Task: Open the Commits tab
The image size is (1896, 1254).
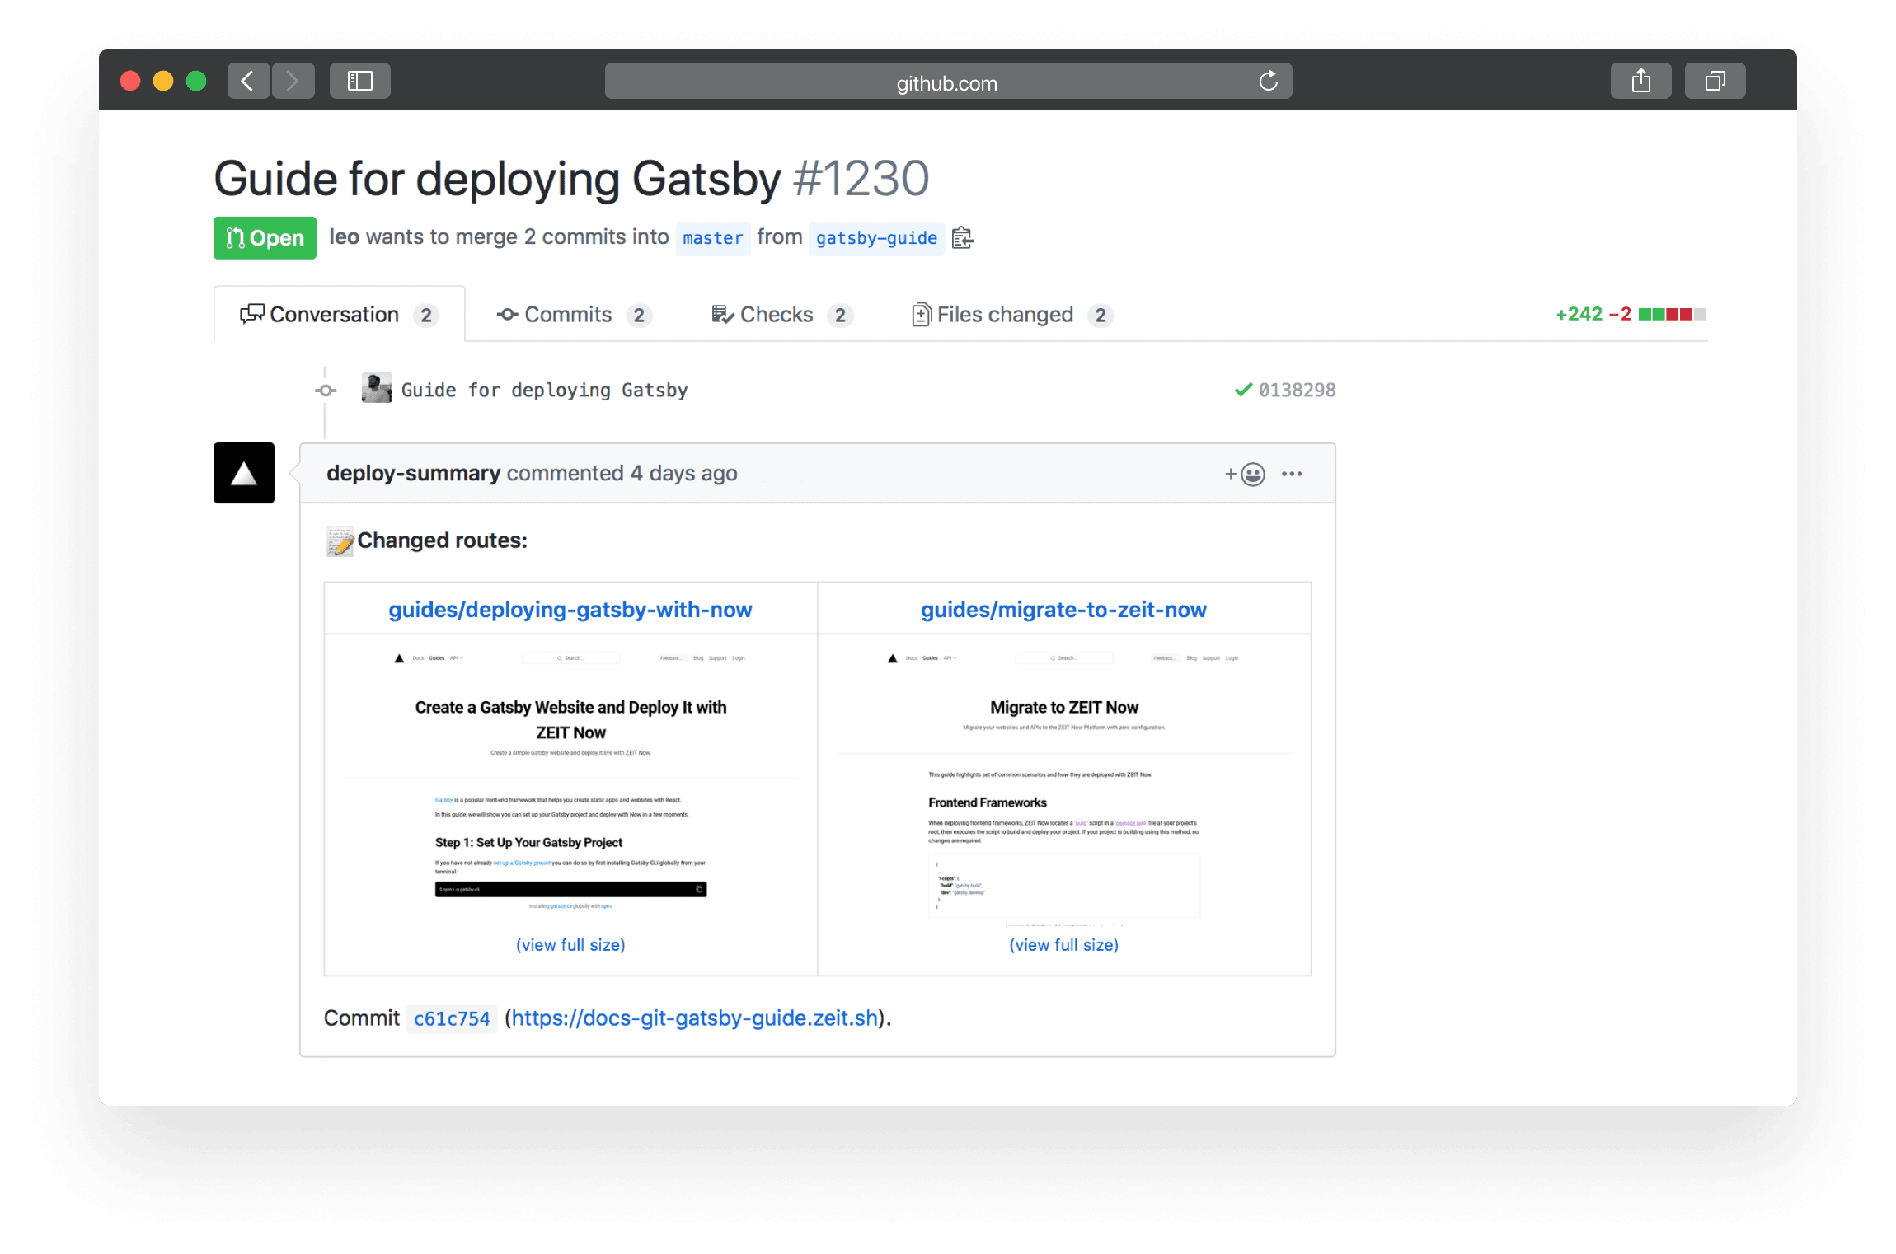Action: [568, 314]
